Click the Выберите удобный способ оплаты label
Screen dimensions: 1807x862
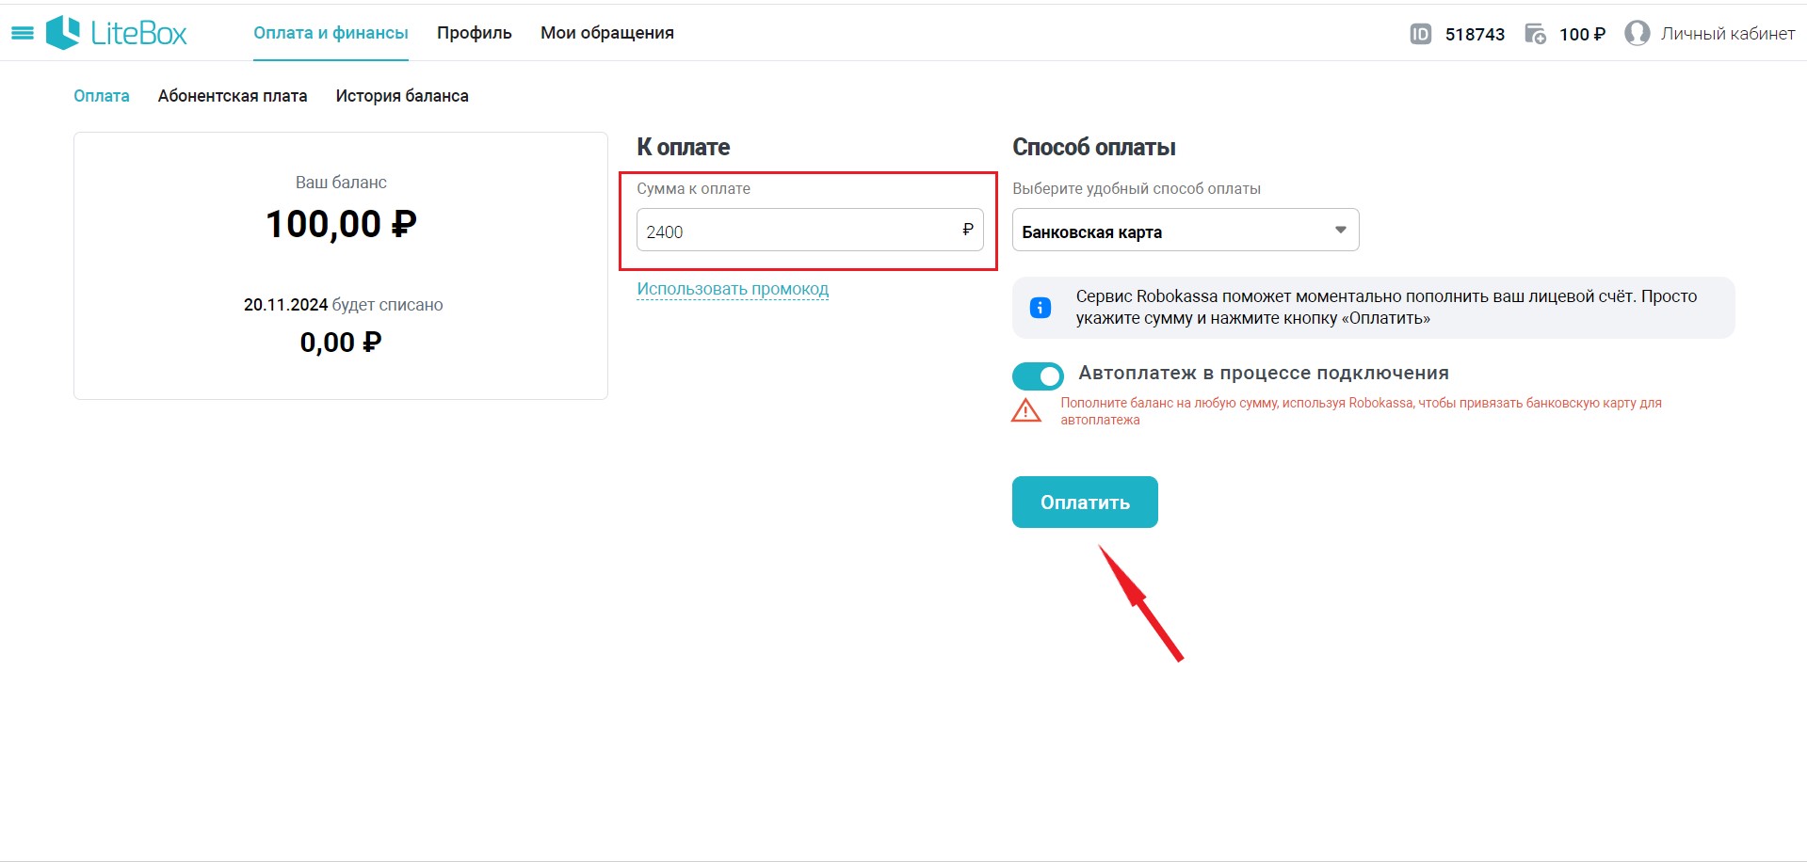point(1137,188)
